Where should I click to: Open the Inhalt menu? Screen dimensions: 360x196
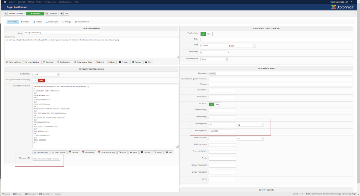[x=39, y=2]
